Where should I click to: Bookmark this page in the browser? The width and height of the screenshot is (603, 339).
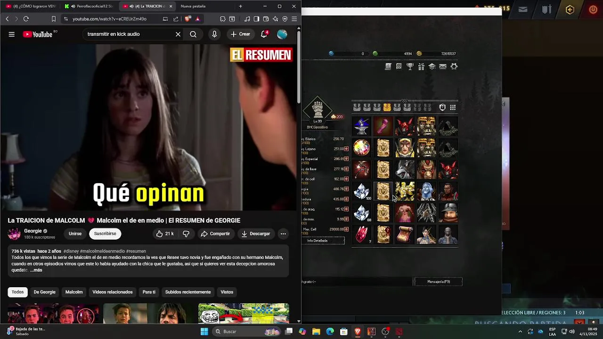[54, 19]
